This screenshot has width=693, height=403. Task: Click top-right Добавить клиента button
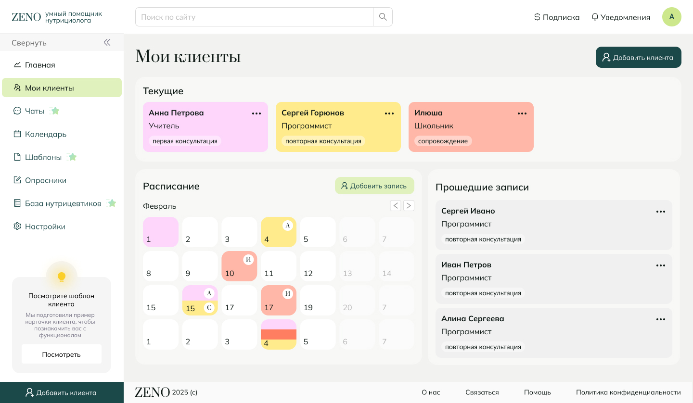(638, 57)
